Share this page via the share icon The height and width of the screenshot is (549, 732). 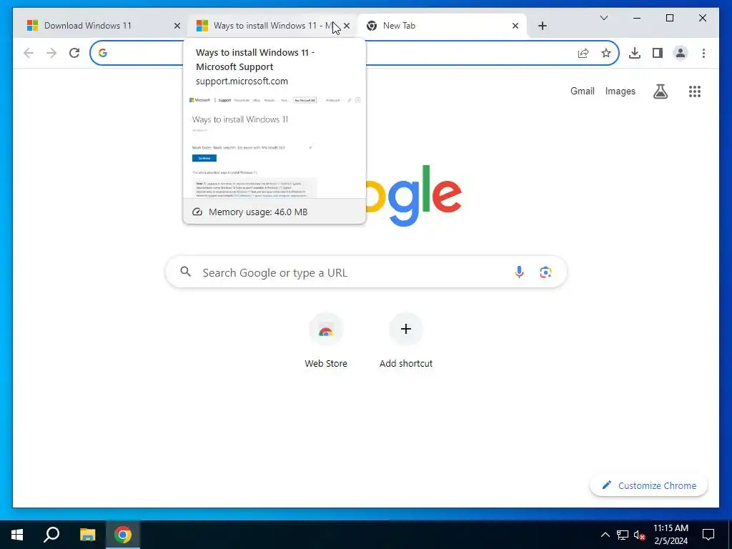(x=583, y=53)
